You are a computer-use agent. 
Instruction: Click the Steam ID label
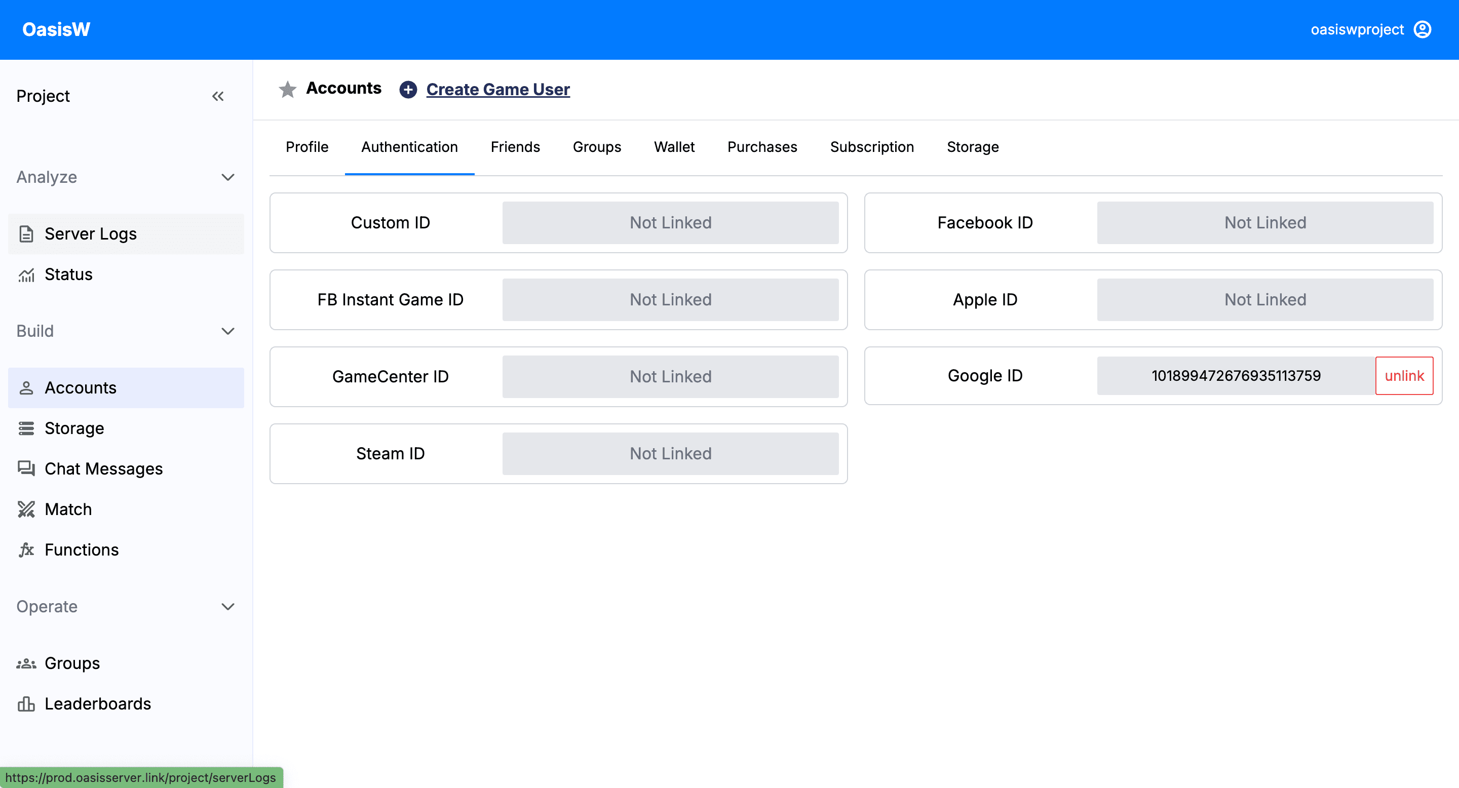pos(390,453)
